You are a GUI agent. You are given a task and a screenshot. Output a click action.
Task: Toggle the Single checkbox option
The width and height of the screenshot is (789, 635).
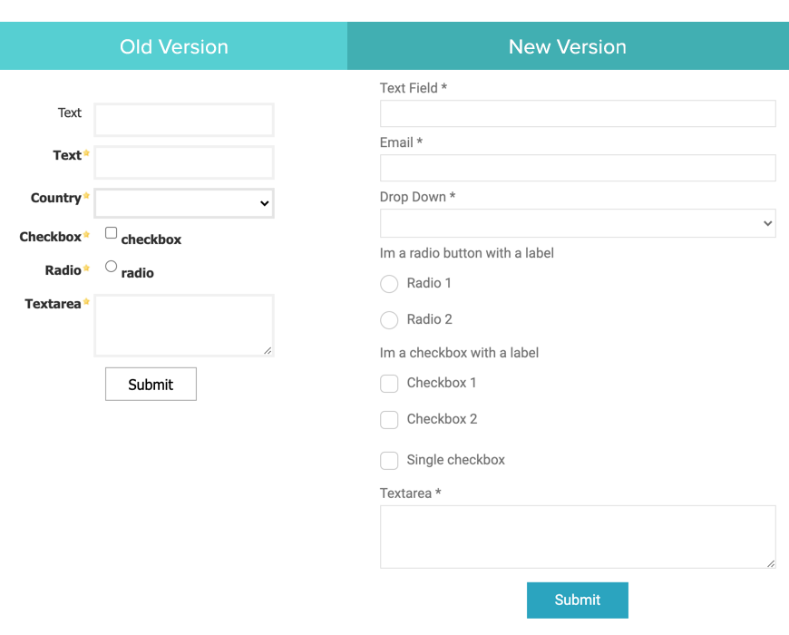(389, 461)
